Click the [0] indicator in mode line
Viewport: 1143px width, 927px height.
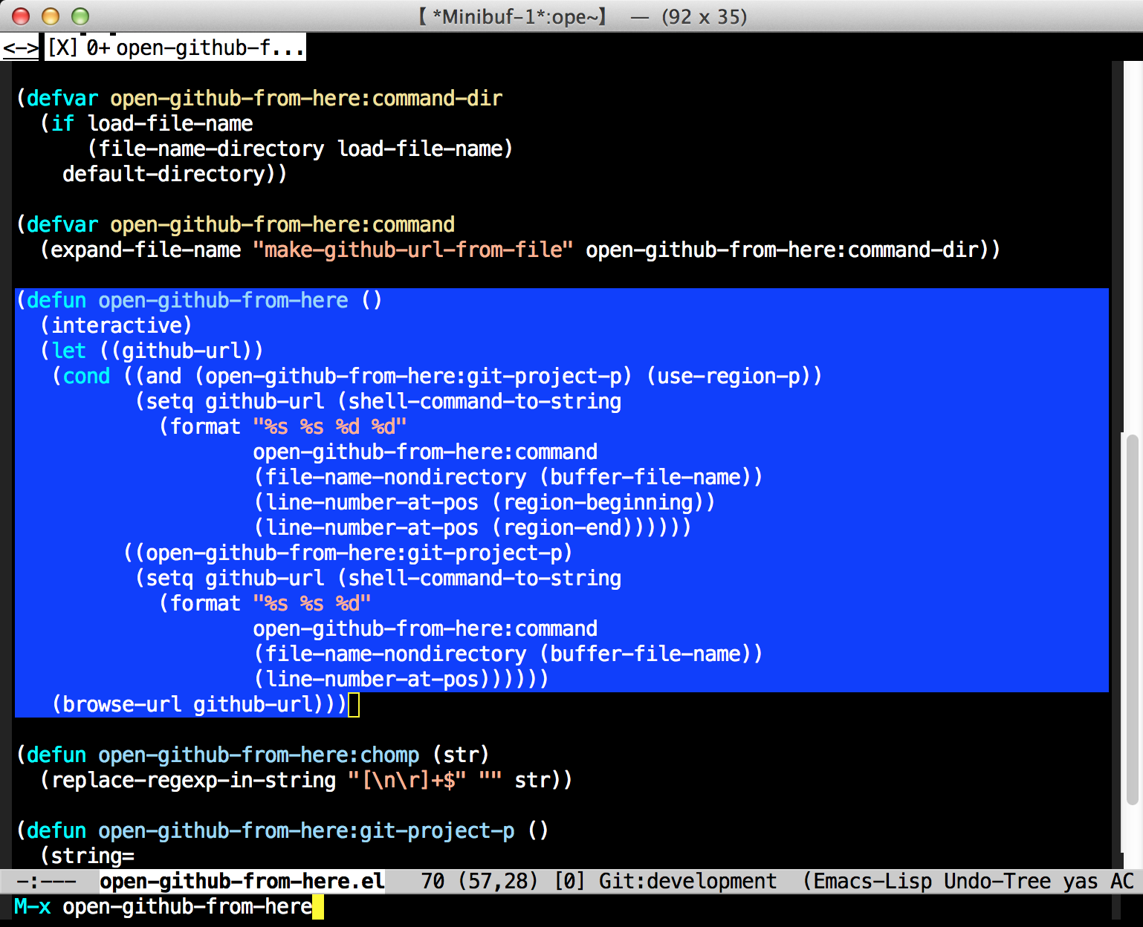[569, 882]
